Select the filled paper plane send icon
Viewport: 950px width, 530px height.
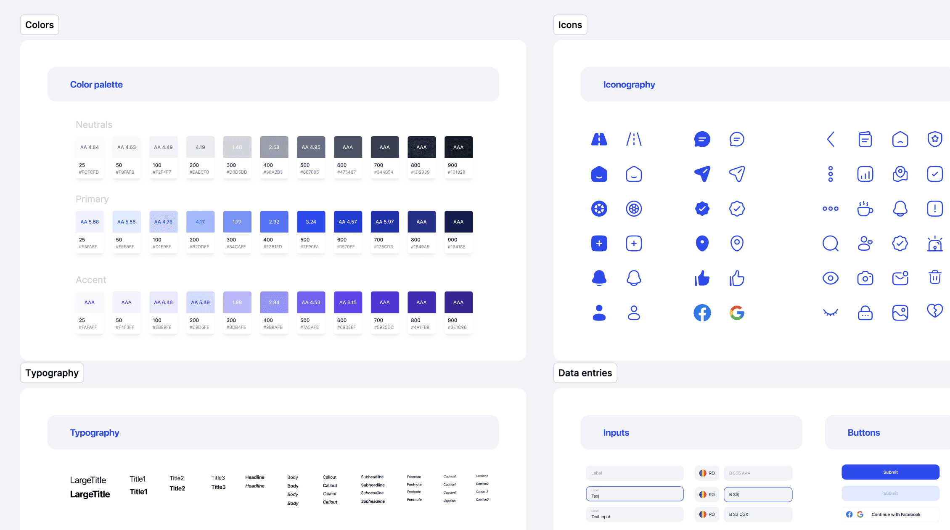(702, 174)
